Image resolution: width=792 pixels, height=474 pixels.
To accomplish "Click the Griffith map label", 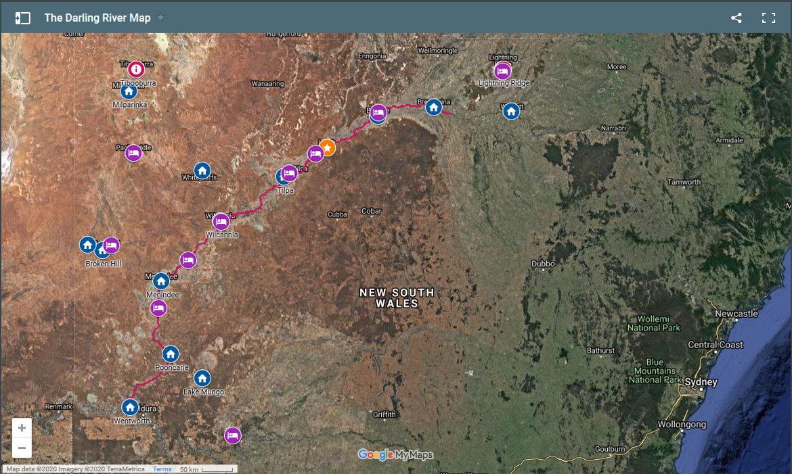I will pyautogui.click(x=384, y=414).
